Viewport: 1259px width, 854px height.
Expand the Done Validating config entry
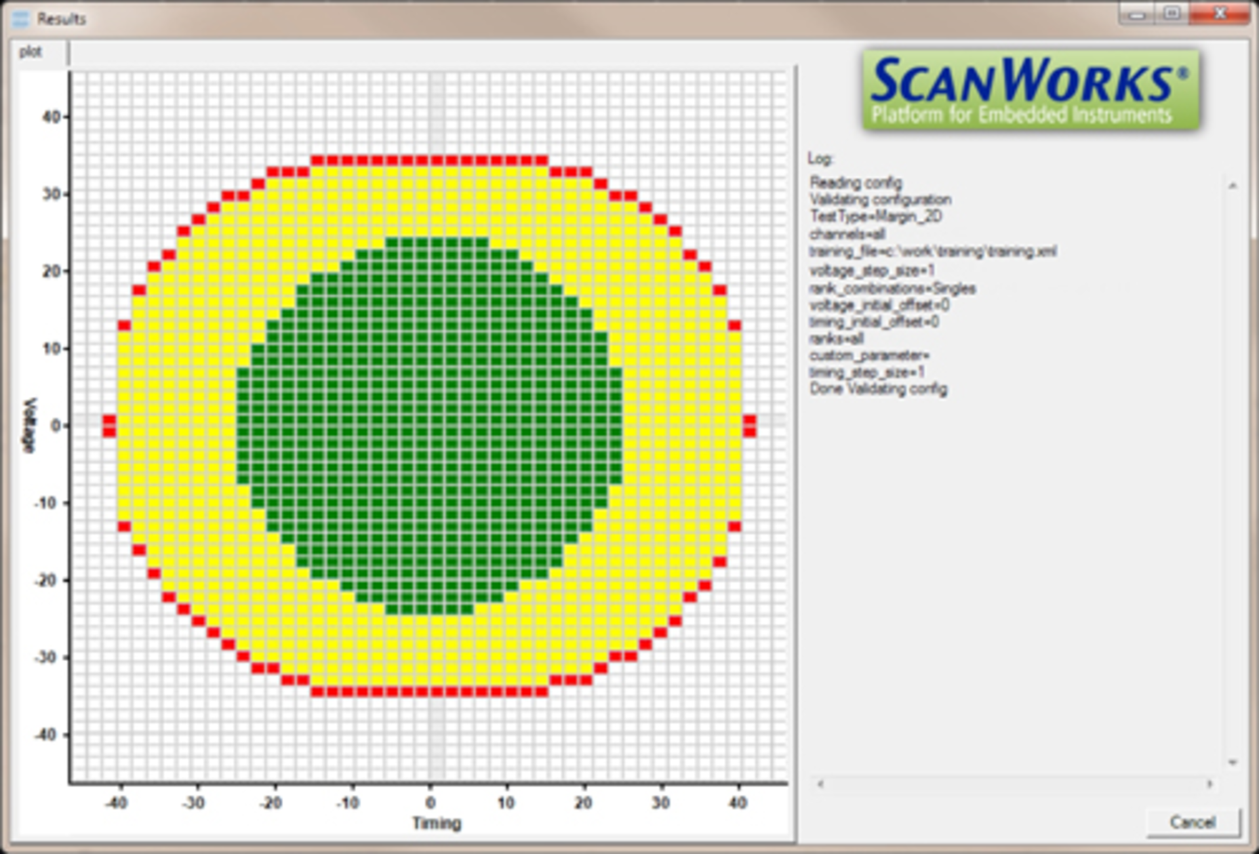[879, 388]
